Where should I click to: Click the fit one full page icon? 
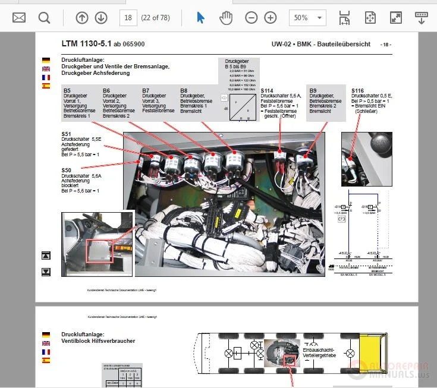pyautogui.click(x=370, y=18)
